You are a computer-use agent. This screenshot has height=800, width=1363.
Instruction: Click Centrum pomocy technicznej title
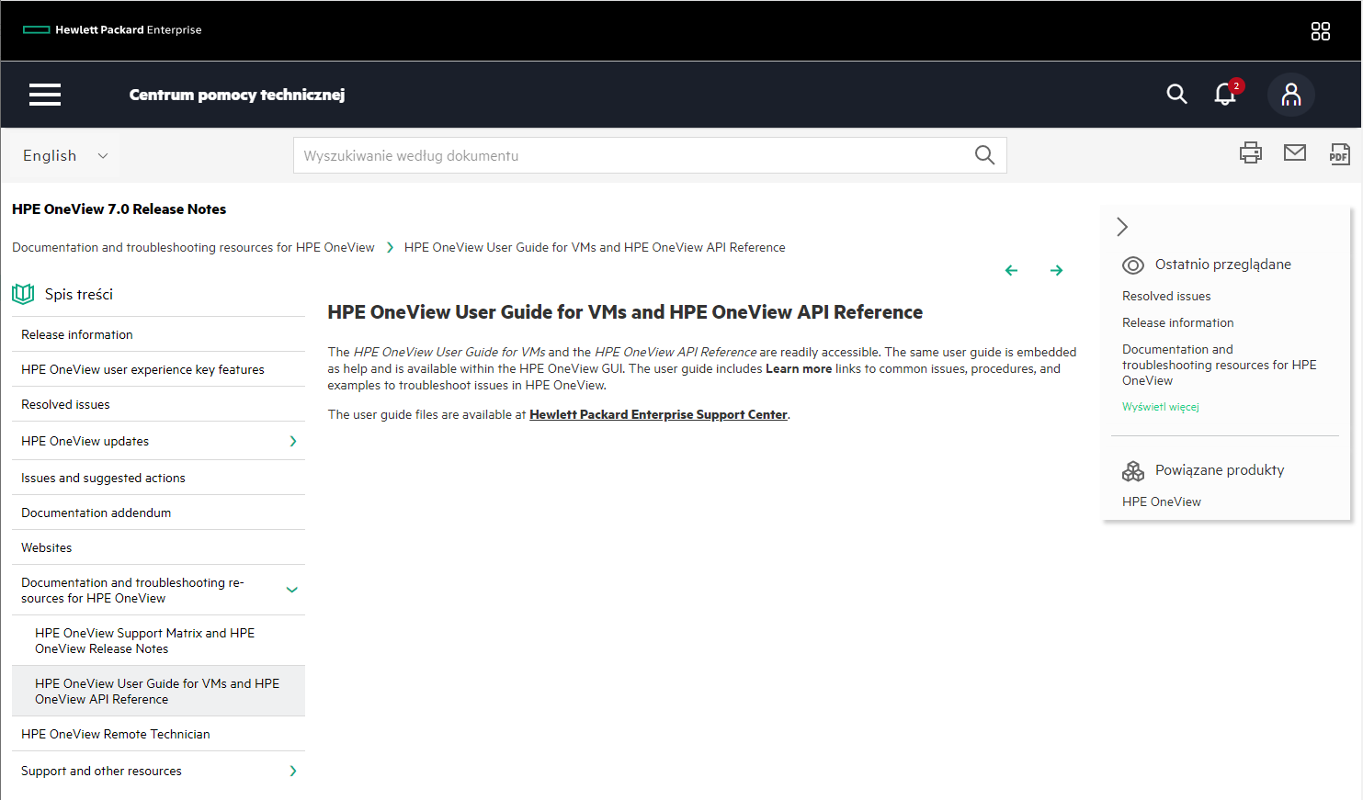[237, 95]
